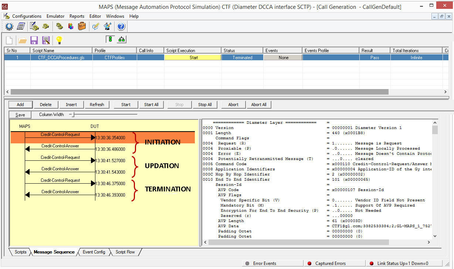Click the Abort All button
Screen dimensions: 454x269
pyautogui.click(x=259, y=105)
